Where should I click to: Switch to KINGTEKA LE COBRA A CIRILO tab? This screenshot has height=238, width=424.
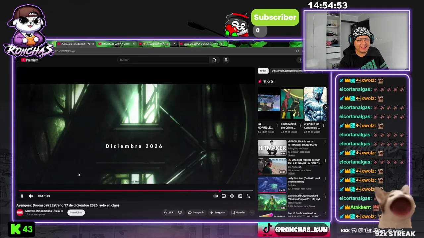pyautogui.click(x=116, y=44)
